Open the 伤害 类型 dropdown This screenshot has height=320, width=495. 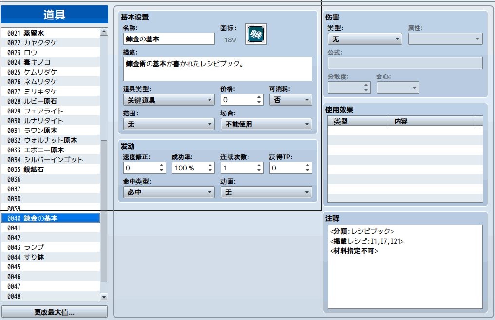[x=365, y=39]
